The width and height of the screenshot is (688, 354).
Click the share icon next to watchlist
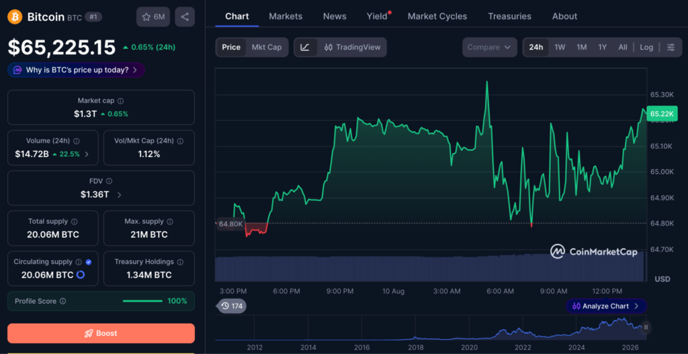click(x=185, y=17)
